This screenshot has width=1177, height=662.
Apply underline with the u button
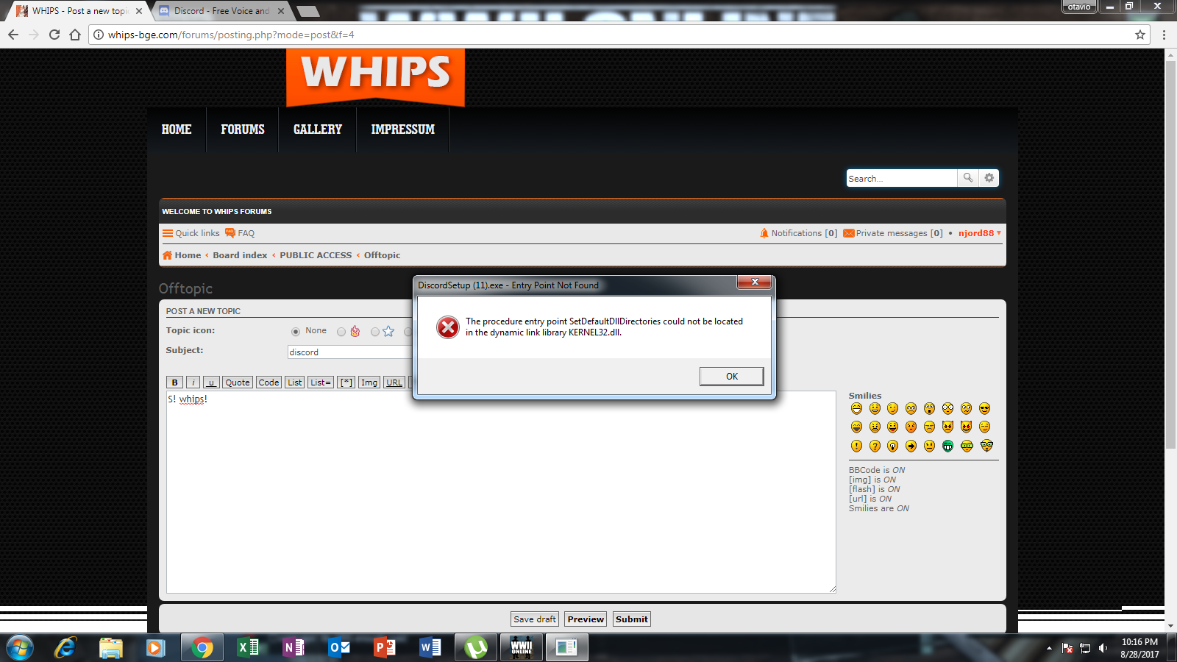pyautogui.click(x=211, y=382)
